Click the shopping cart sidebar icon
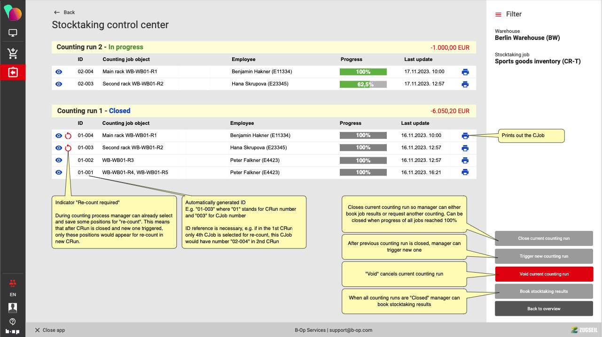Viewport: 602px width, 337px height. click(x=13, y=54)
